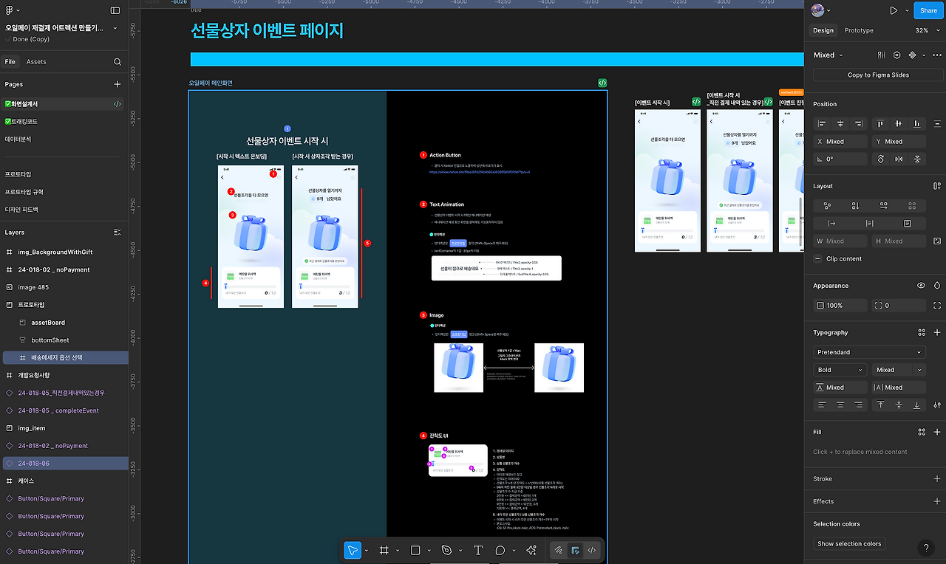Align selection to the bottom
This screenshot has width=946, height=564.
coord(917,123)
